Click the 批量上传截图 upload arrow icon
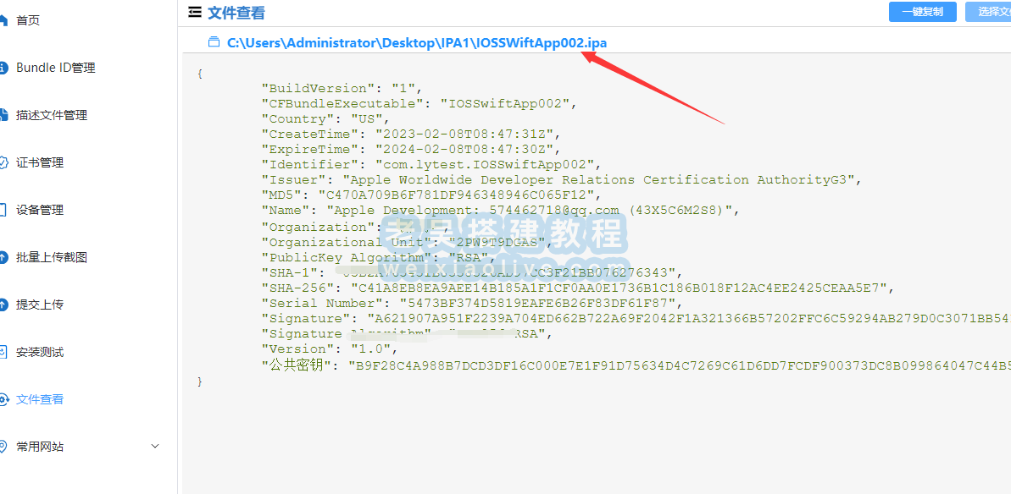The width and height of the screenshot is (1011, 494). click(3, 257)
